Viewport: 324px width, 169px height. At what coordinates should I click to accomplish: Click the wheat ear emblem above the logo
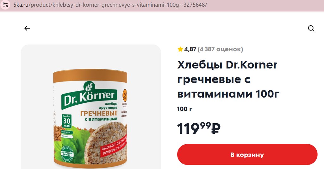pos(89,87)
